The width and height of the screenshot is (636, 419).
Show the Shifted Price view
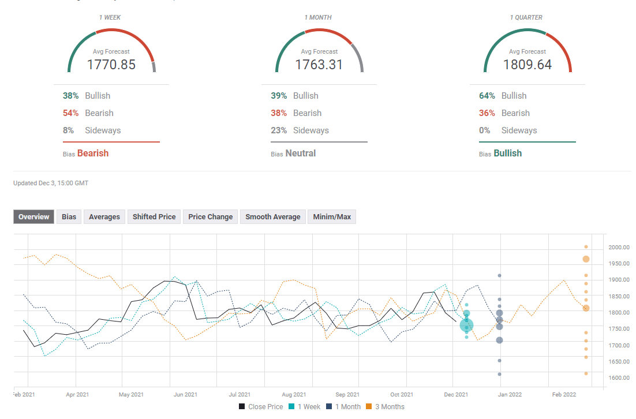tap(154, 217)
